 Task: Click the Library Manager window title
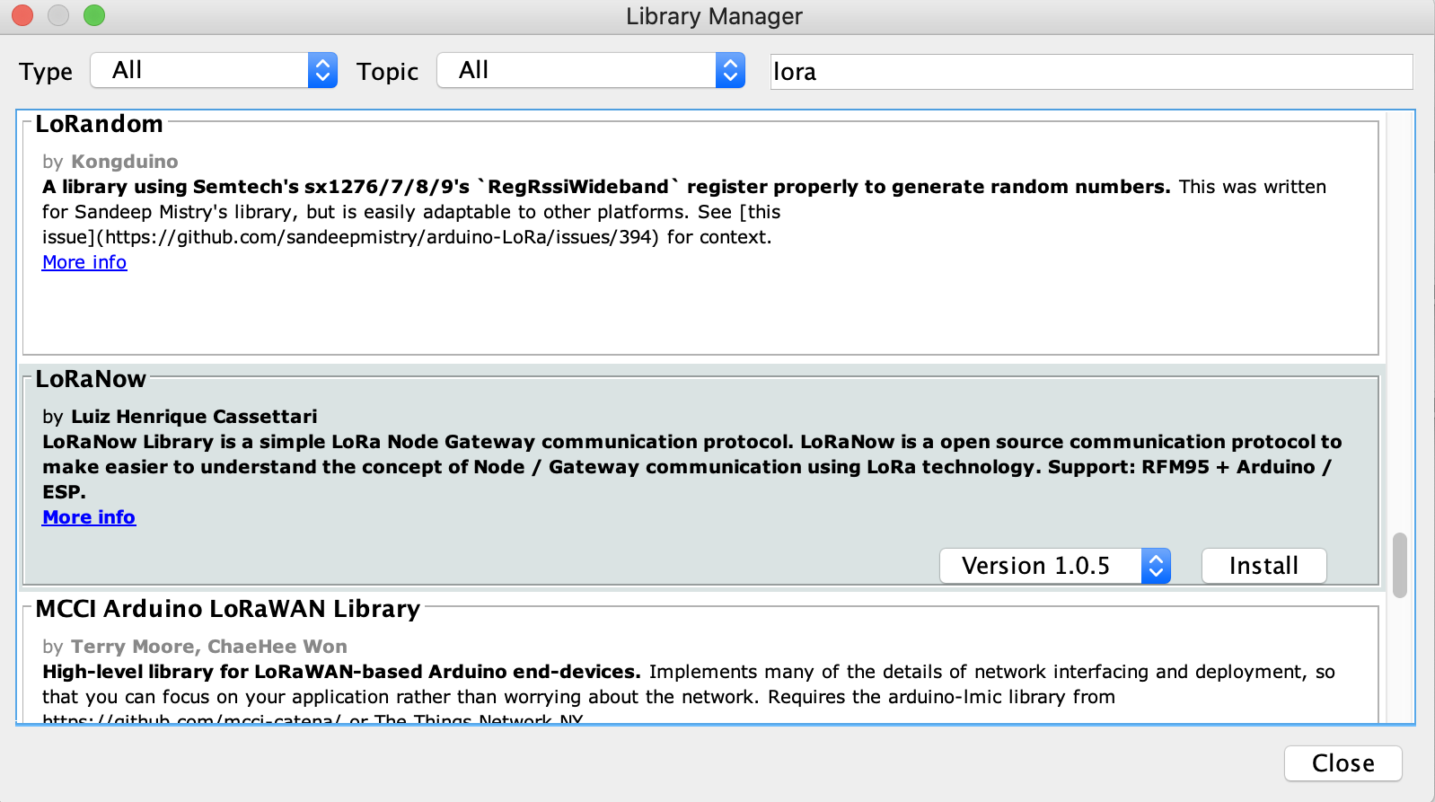(714, 16)
